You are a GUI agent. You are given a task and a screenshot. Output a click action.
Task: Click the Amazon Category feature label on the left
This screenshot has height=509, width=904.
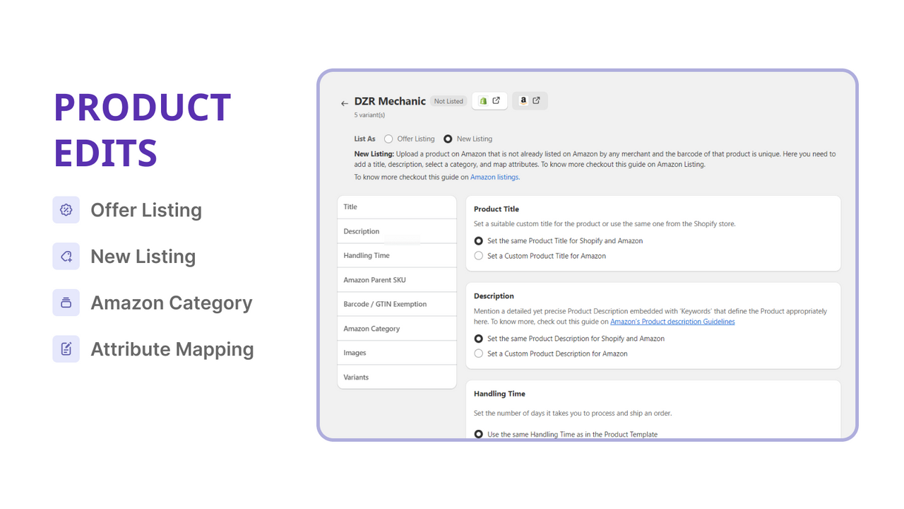tap(172, 303)
